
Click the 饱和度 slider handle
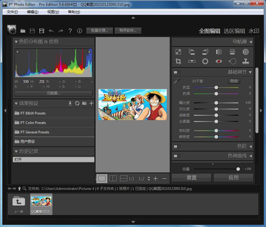[216, 131]
